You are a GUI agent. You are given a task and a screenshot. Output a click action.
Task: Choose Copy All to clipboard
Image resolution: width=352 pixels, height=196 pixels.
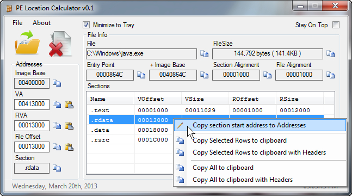click(x=260, y=168)
